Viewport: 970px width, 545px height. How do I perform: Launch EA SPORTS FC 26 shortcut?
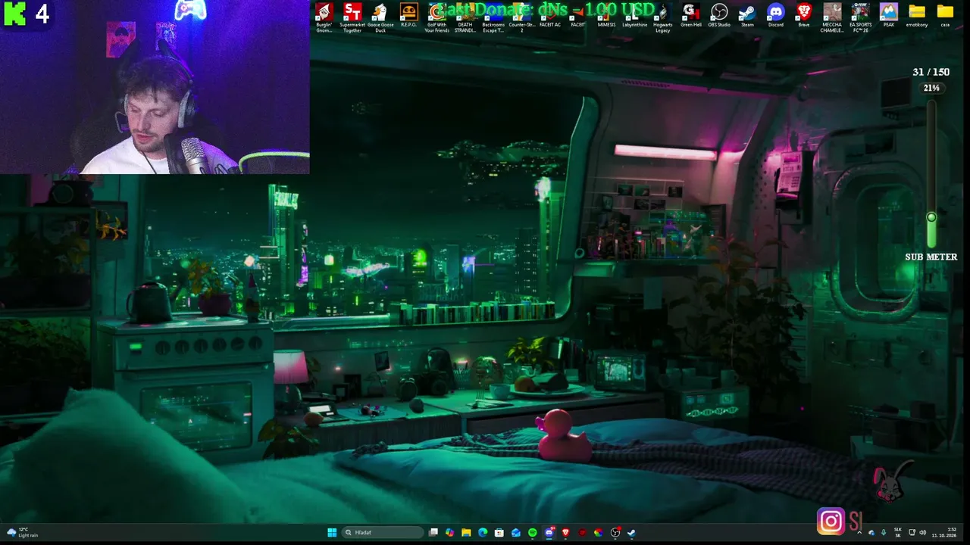pos(860,17)
